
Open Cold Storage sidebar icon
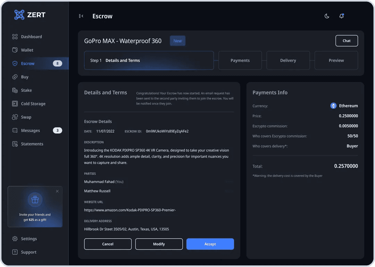pos(15,104)
